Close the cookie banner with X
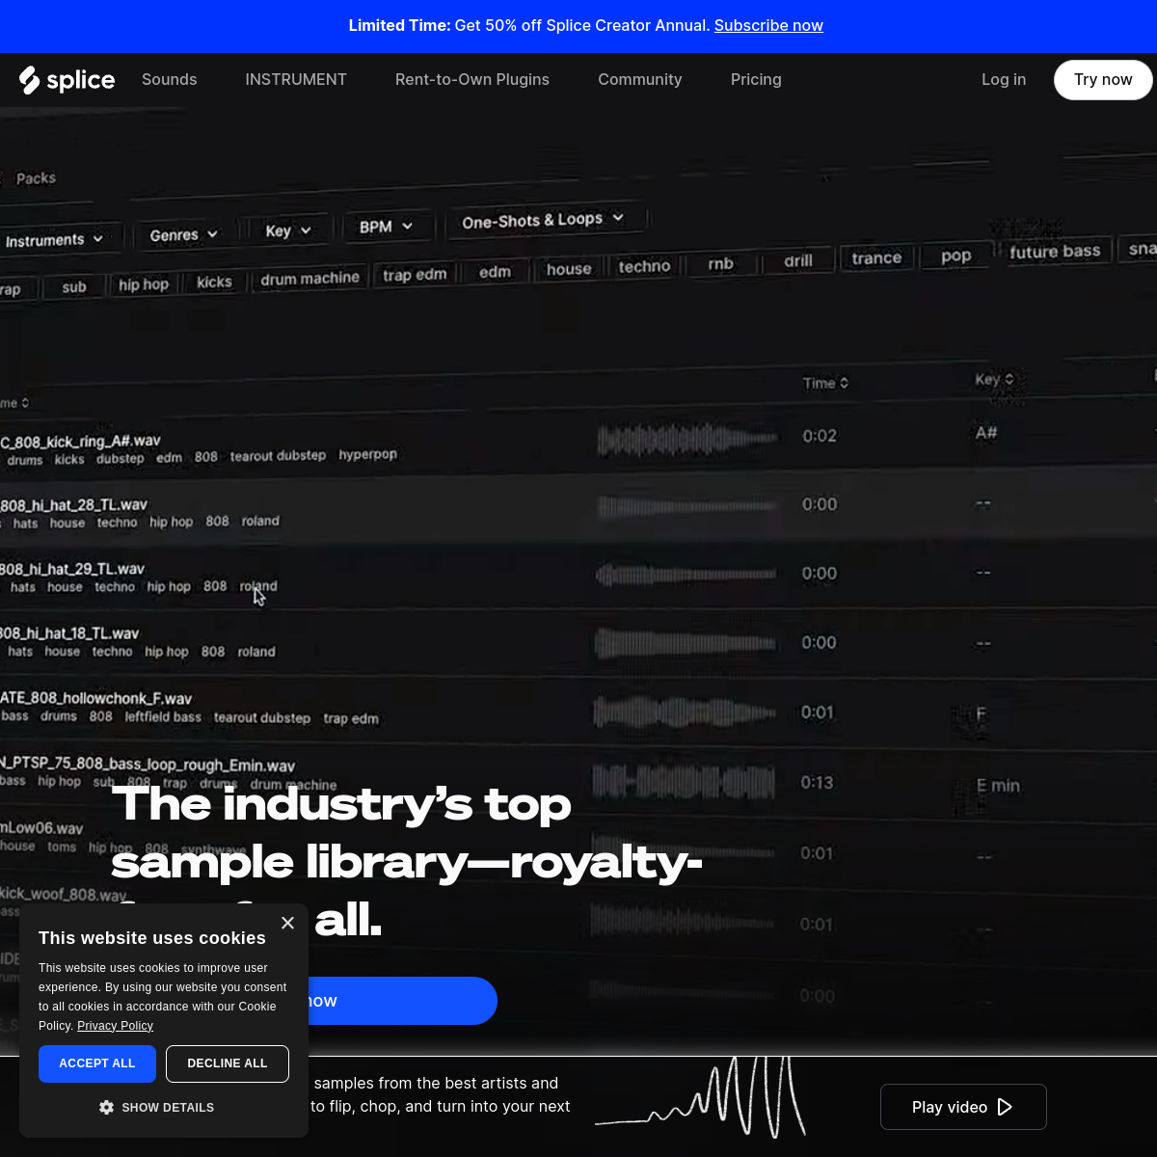The width and height of the screenshot is (1157, 1157). pyautogui.click(x=287, y=923)
